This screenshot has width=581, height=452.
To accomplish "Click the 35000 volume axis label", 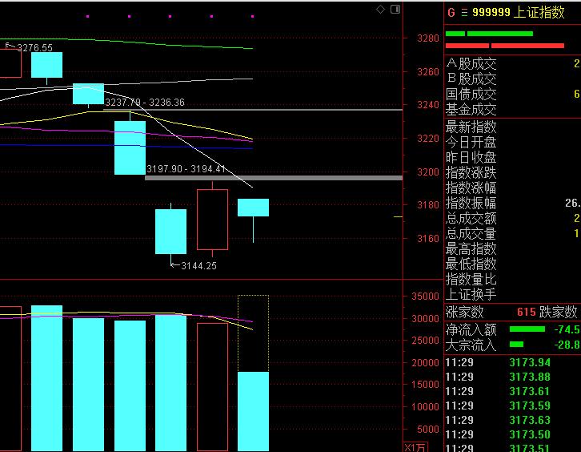I will (425, 297).
